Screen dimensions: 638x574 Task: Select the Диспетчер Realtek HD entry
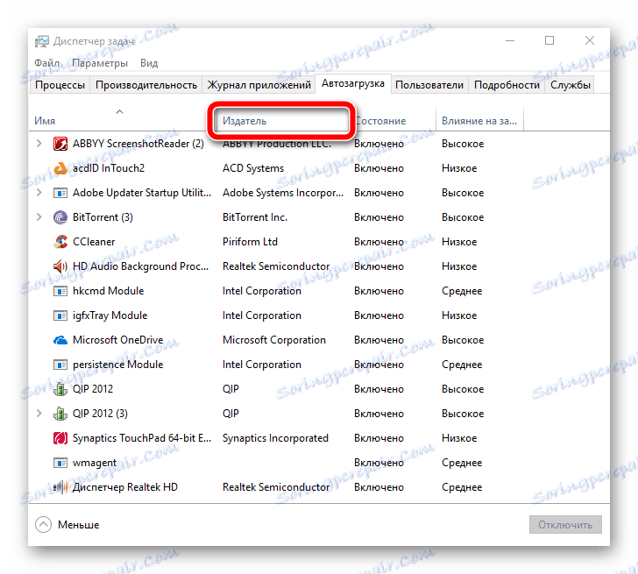[x=125, y=487]
